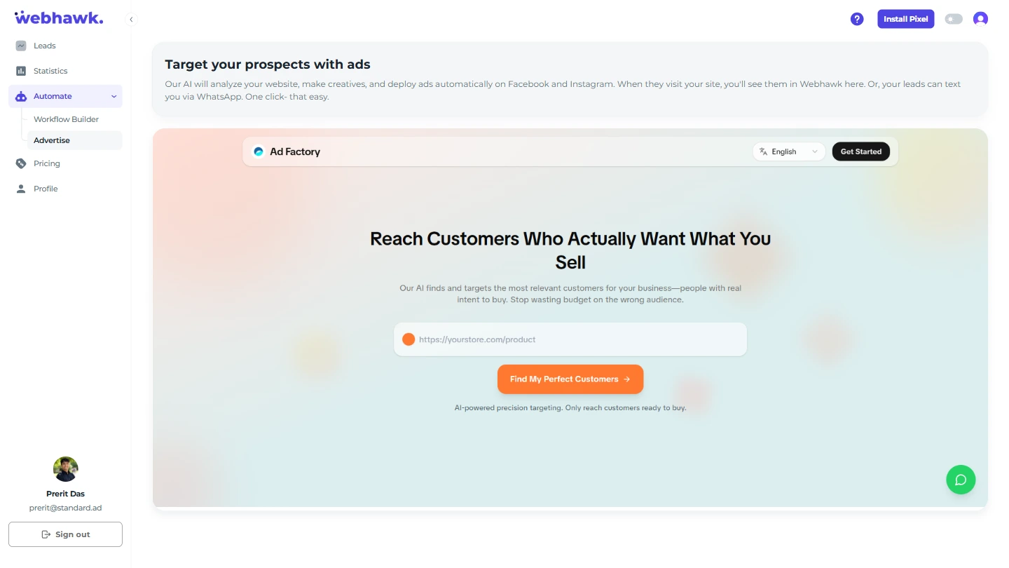
Task: Open the account avatar in the top bar
Action: 980,19
